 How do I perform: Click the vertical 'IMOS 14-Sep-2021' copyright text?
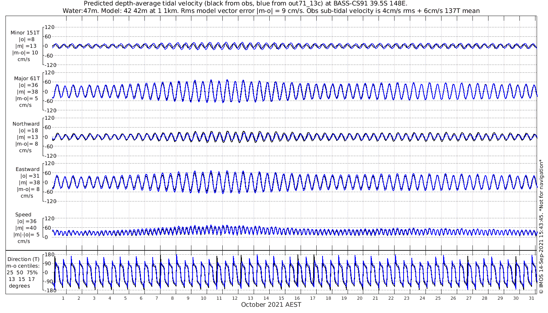click(542, 226)
